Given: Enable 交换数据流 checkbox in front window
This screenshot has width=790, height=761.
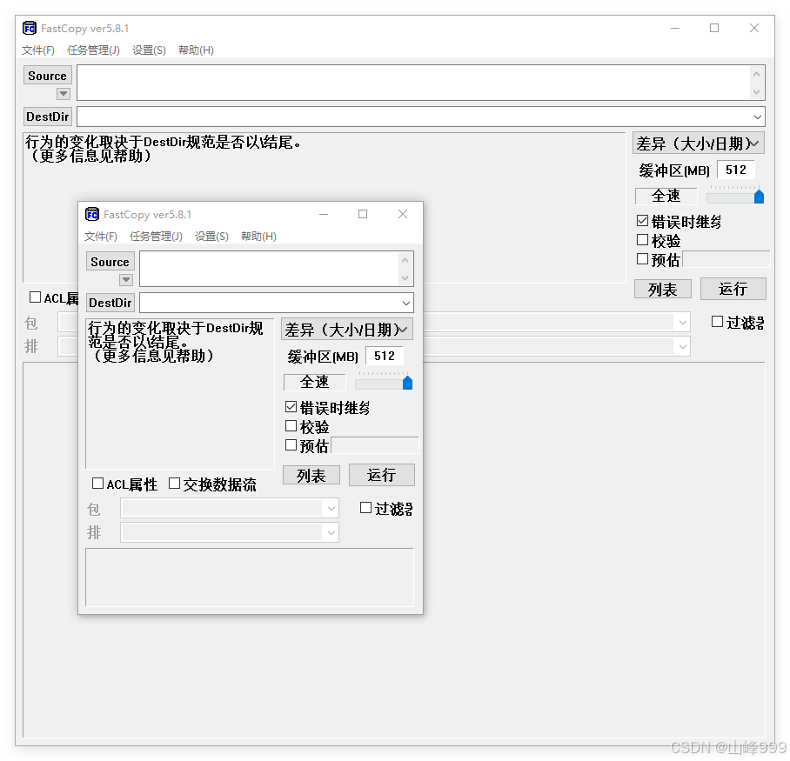Looking at the screenshot, I should (174, 484).
